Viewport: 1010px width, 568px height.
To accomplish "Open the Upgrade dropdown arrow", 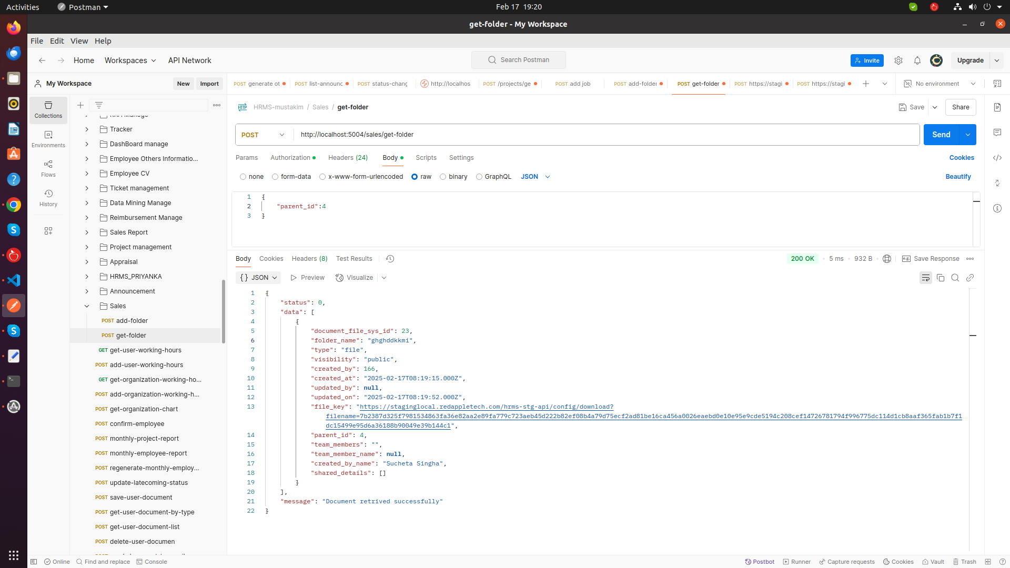I will (x=997, y=60).
